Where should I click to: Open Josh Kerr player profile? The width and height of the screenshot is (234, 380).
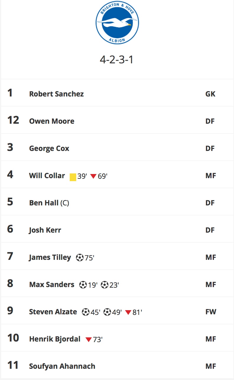coord(45,230)
